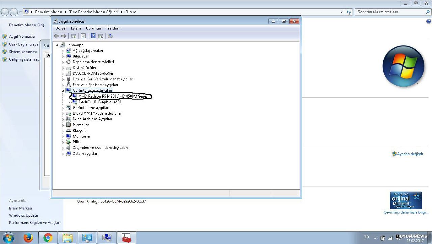Screen dimensions: 432x244
Task: Open Windows Explorer folder icon on taskbar
Action: pyautogui.click(x=67, y=238)
